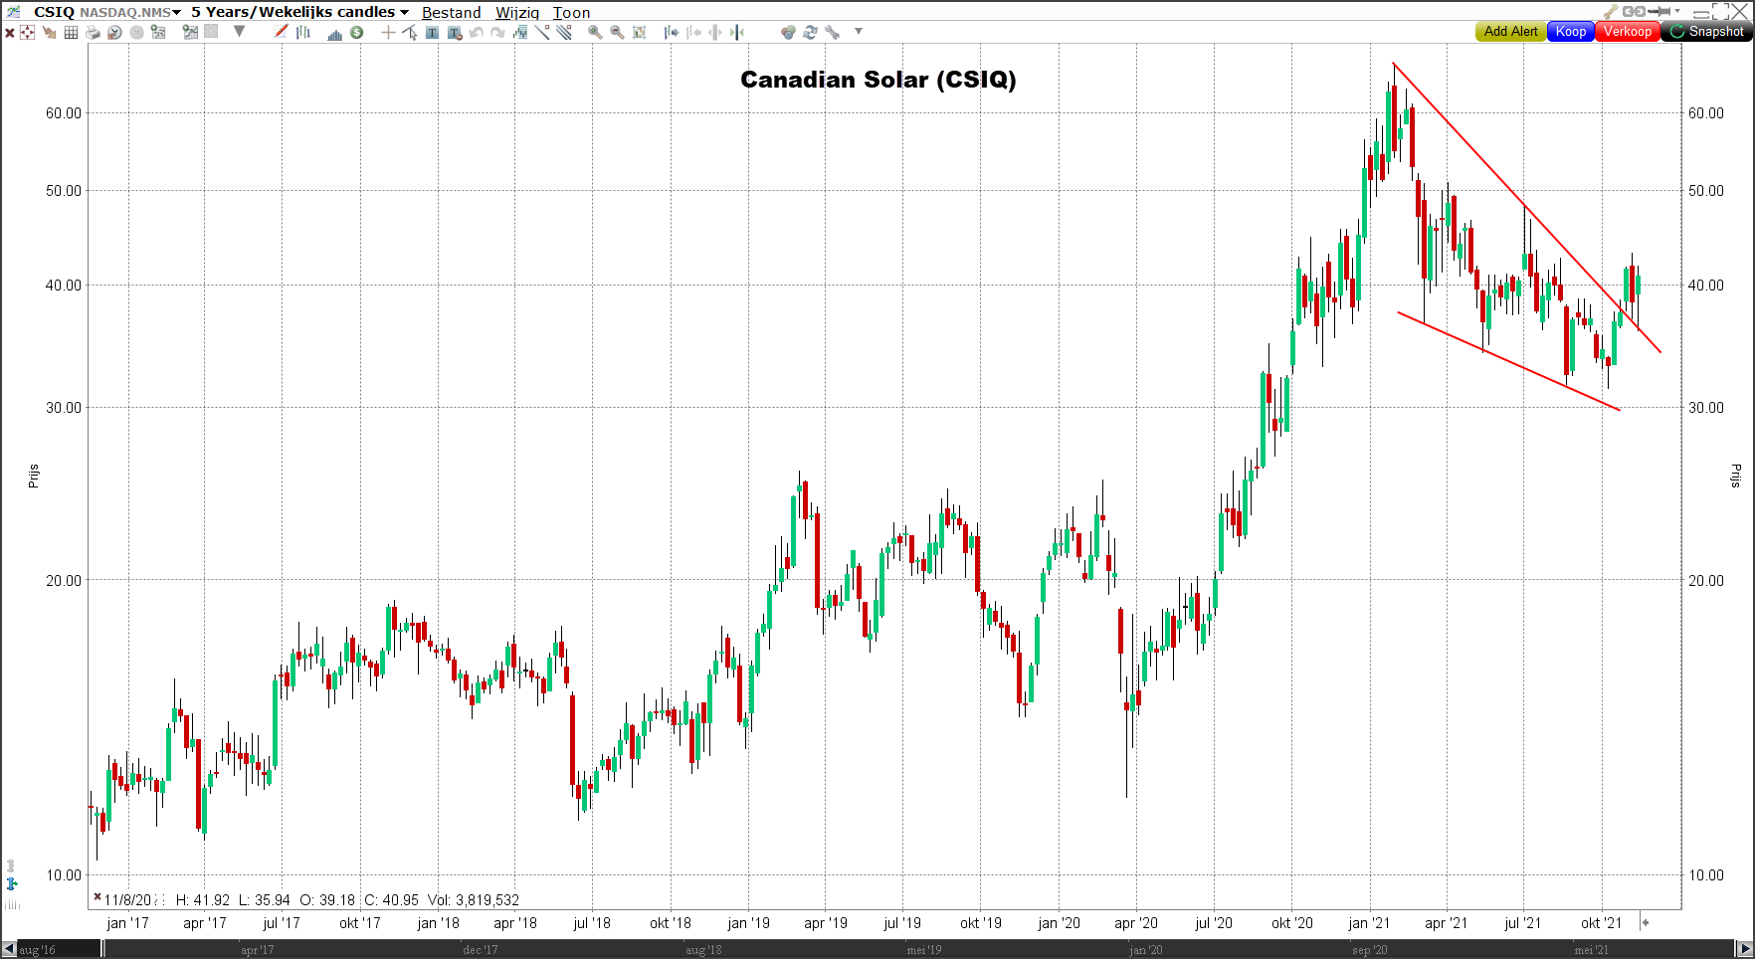Image resolution: width=1755 pixels, height=959 pixels.
Task: Click the Vol: 3,819,532 value
Action: [x=474, y=900]
